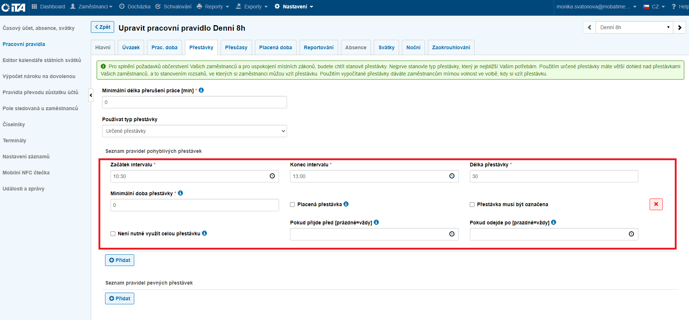Image resolution: width=689 pixels, height=320 pixels.
Task: Open the Zaokrouhlování tab
Action: click(x=451, y=47)
